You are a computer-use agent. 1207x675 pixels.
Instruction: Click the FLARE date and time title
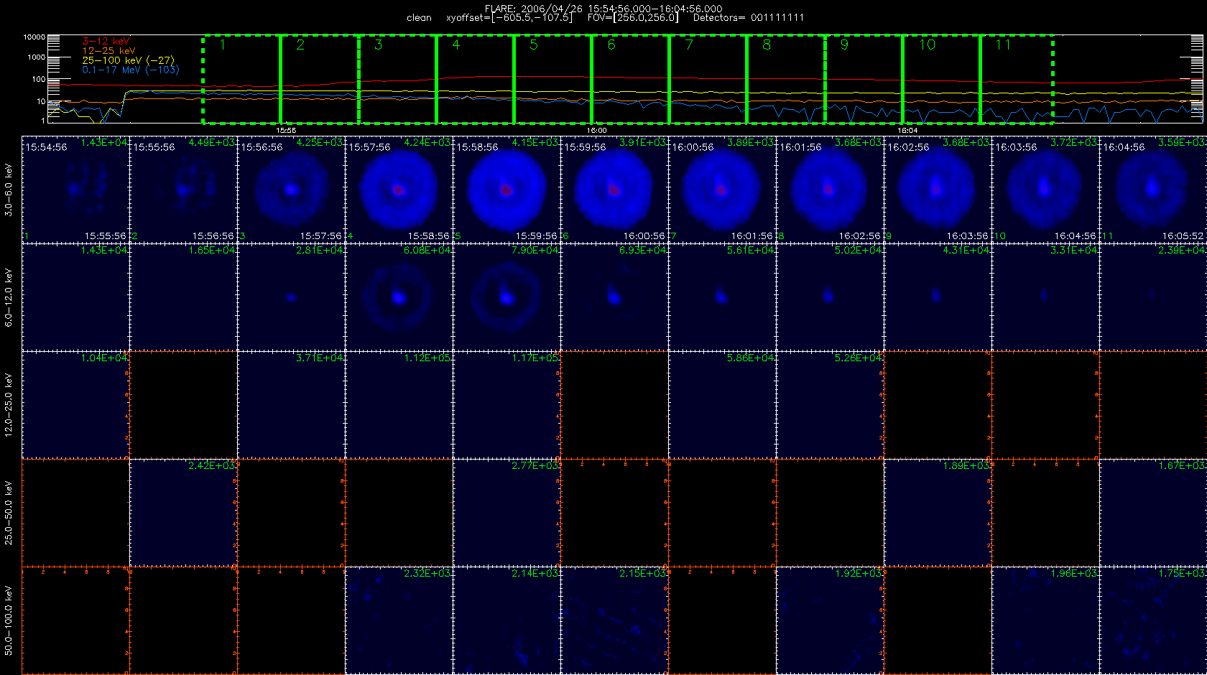(603, 9)
